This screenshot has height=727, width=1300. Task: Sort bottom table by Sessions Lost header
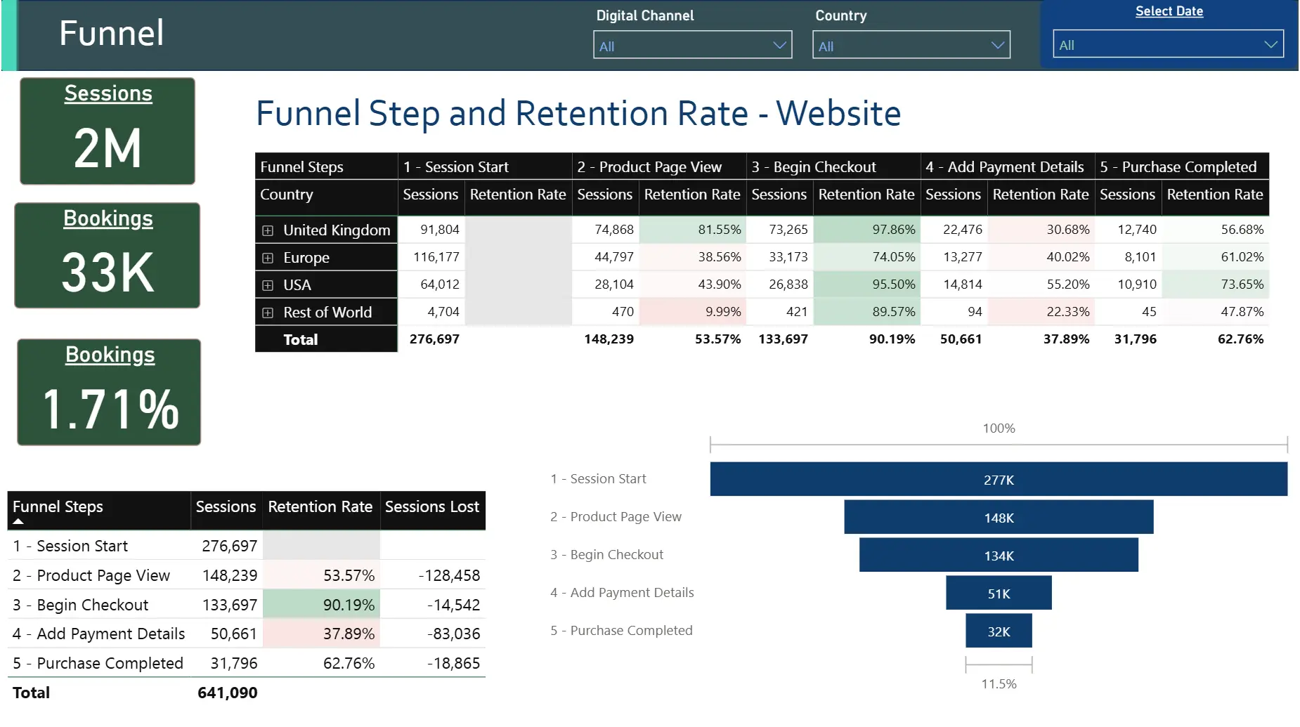(431, 506)
